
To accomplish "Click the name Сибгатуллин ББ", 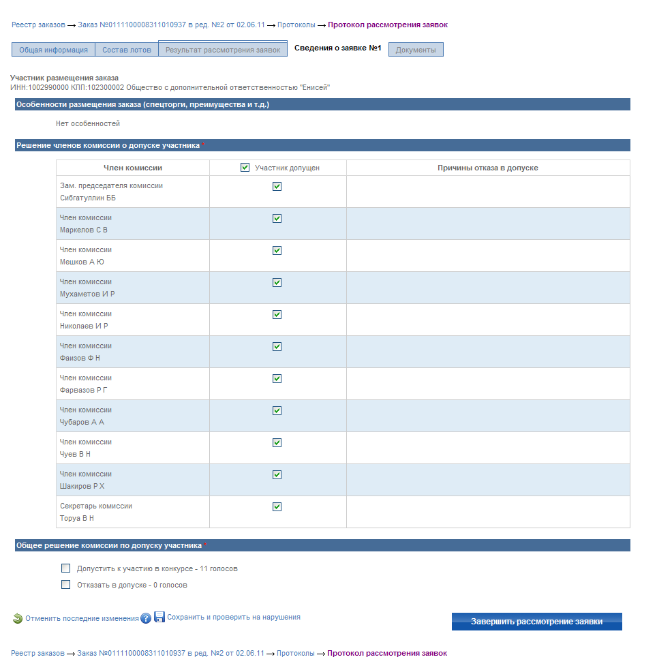I will [x=87, y=198].
